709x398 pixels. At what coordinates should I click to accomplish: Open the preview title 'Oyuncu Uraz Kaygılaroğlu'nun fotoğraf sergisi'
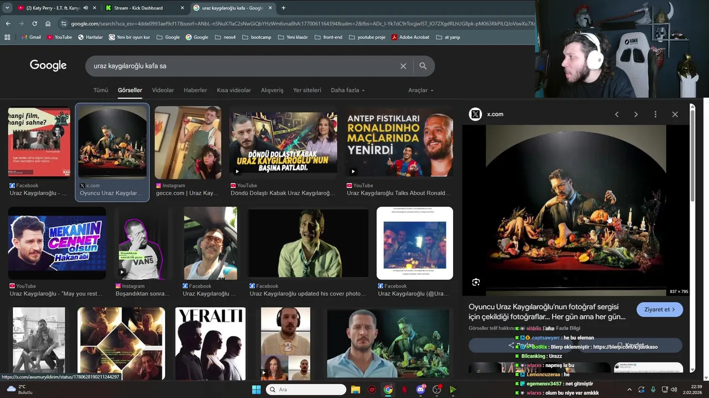pos(547,312)
